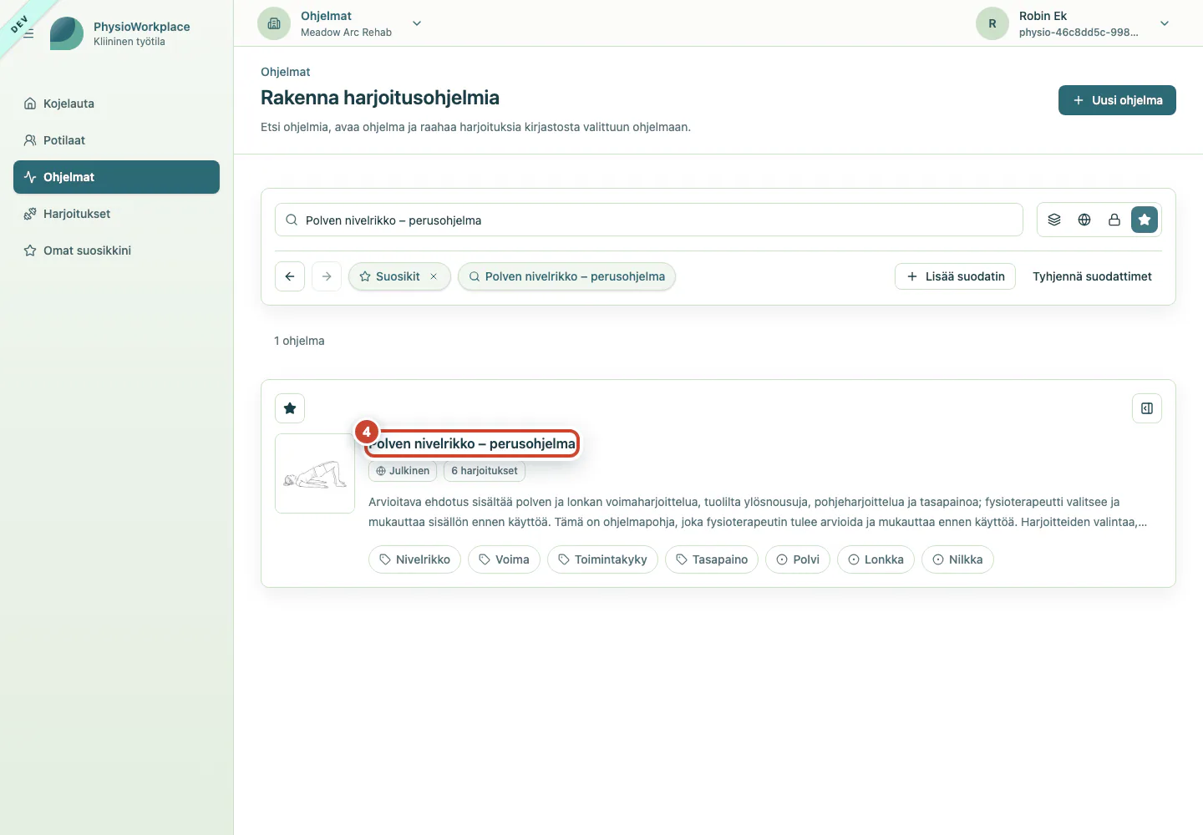Toggle the favorites star filter
Image resolution: width=1203 pixels, height=835 pixels.
[1145, 220]
